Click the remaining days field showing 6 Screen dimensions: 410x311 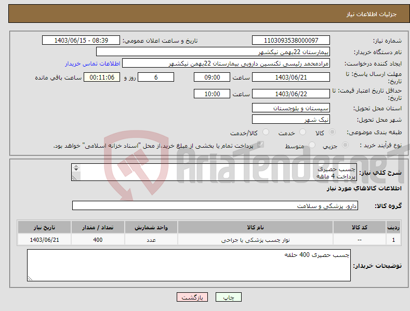click(156, 77)
